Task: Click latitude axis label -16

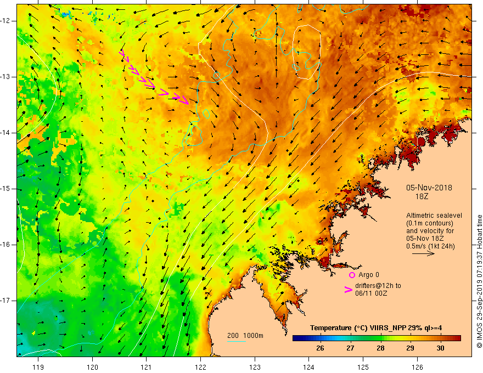Action: 5,245
